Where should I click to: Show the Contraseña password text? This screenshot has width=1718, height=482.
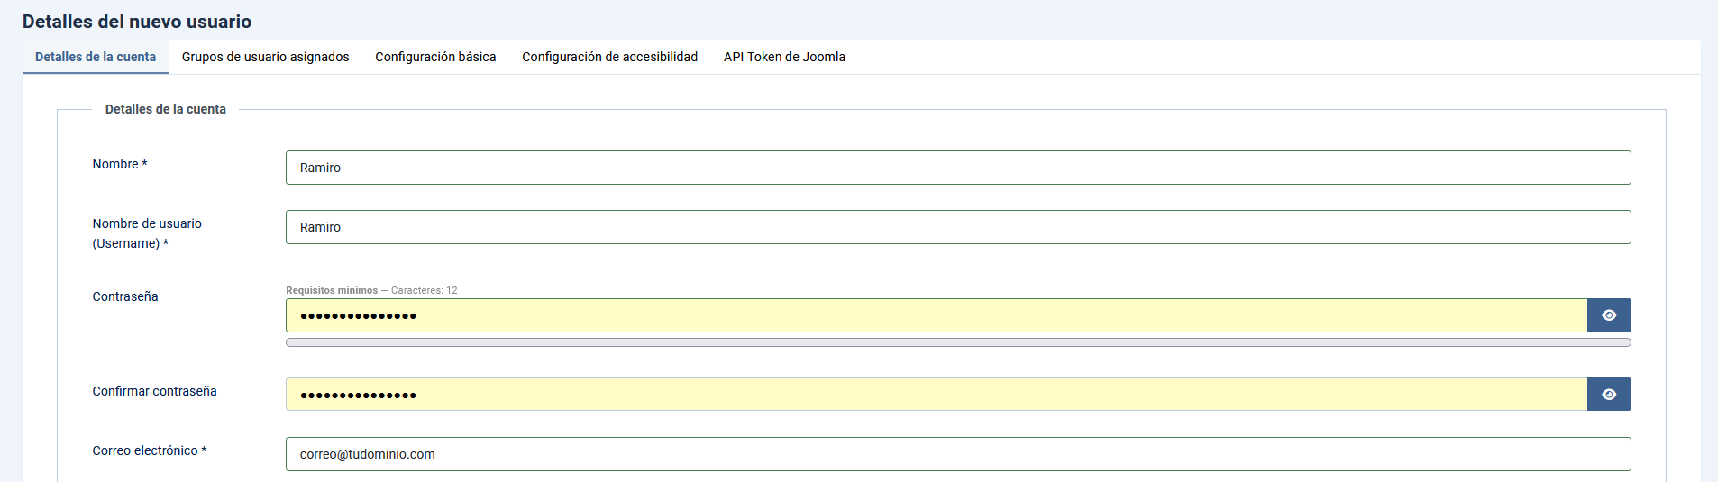[1609, 315]
